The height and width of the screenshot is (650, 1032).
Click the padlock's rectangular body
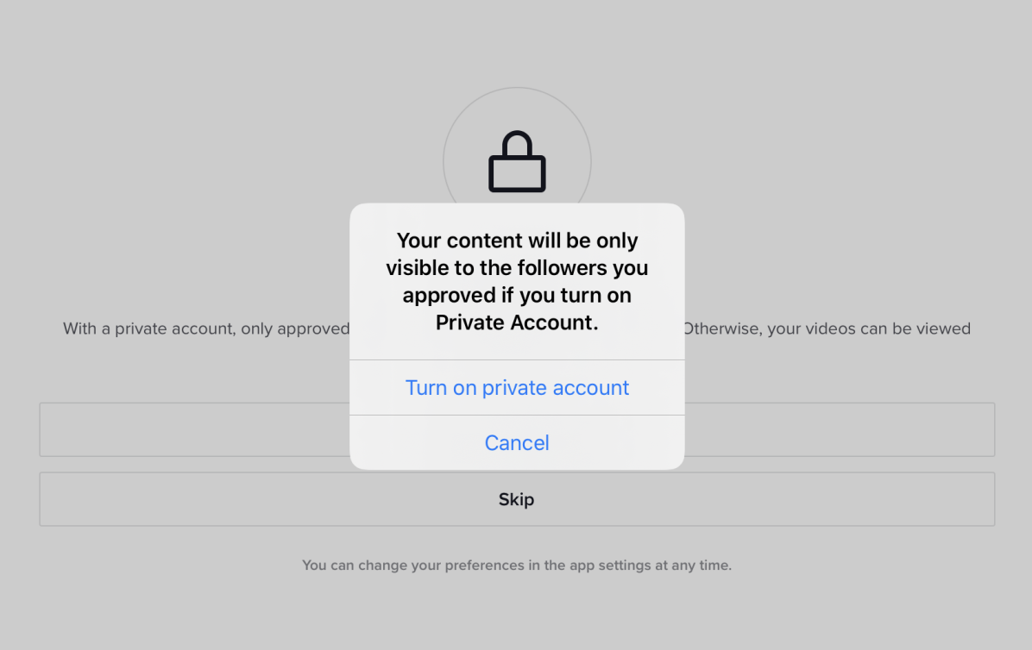point(517,173)
